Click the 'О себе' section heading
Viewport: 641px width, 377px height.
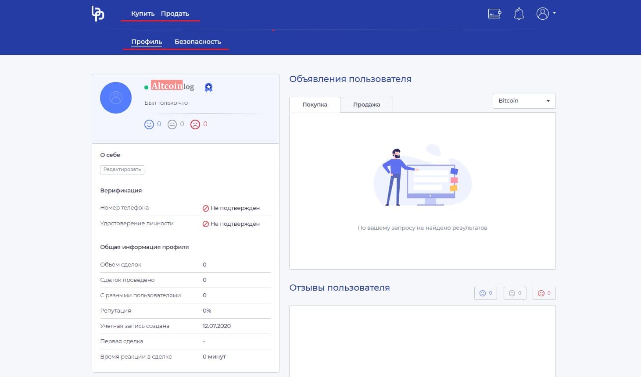pyautogui.click(x=110, y=155)
